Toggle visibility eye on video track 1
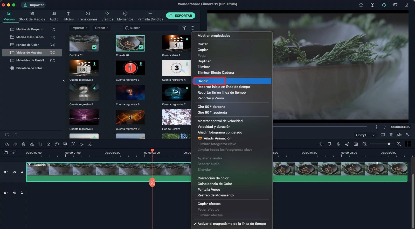 click(15, 172)
